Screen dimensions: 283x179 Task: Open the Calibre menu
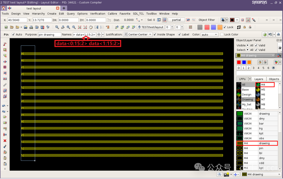(112, 14)
